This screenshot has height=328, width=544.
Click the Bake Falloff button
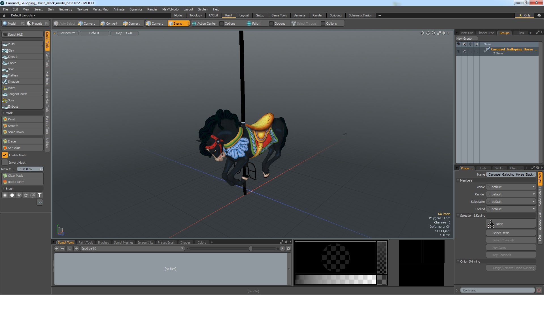click(x=23, y=182)
